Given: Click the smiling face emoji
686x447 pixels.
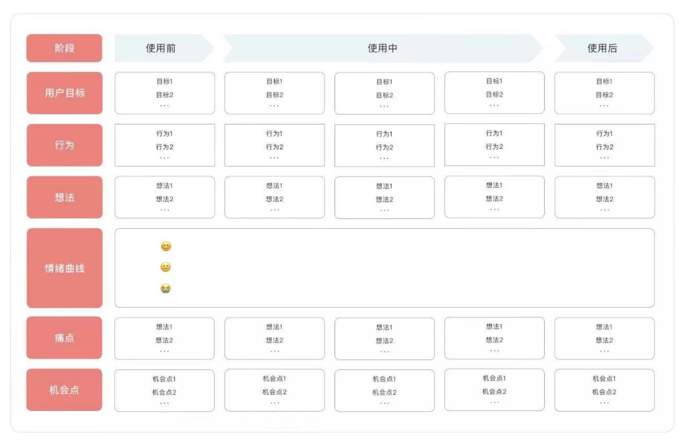Looking at the screenshot, I should [166, 246].
